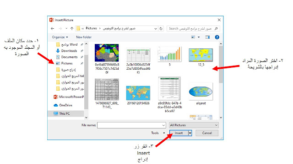Click Pictures in the address path
293x164 pixels.
pos(91,28)
